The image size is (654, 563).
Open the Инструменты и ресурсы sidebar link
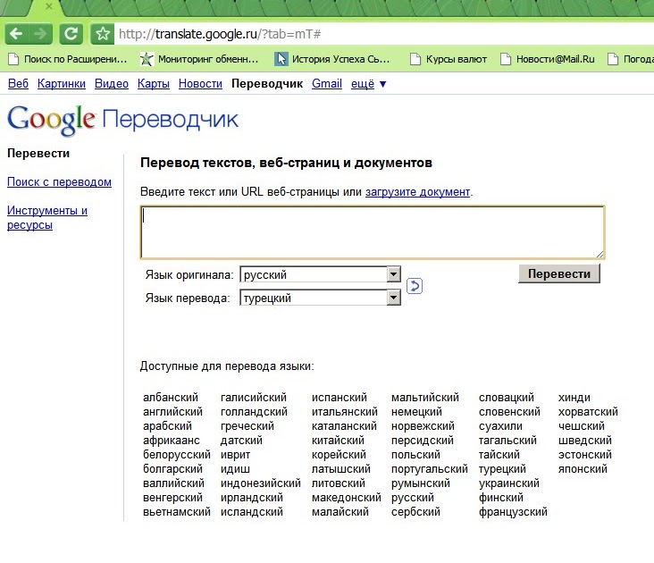click(46, 218)
